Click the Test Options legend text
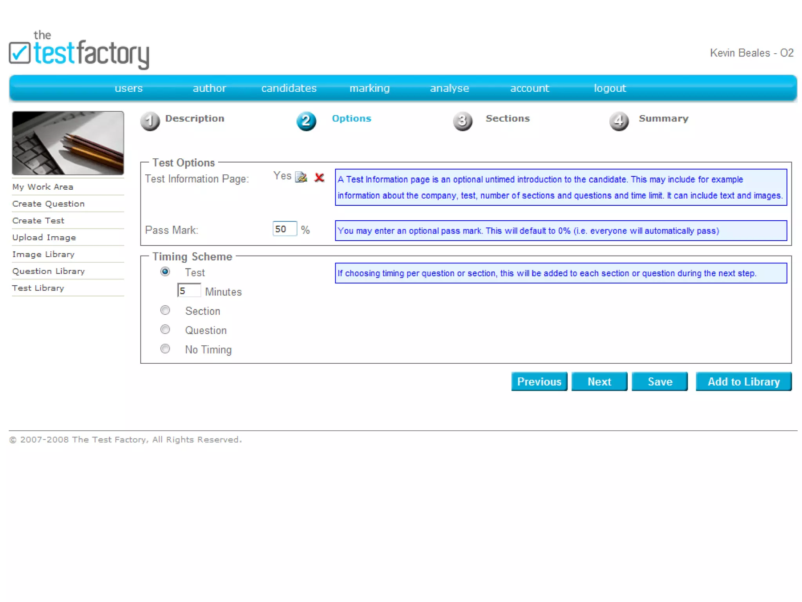The width and height of the screenshot is (802, 602). [x=184, y=163]
